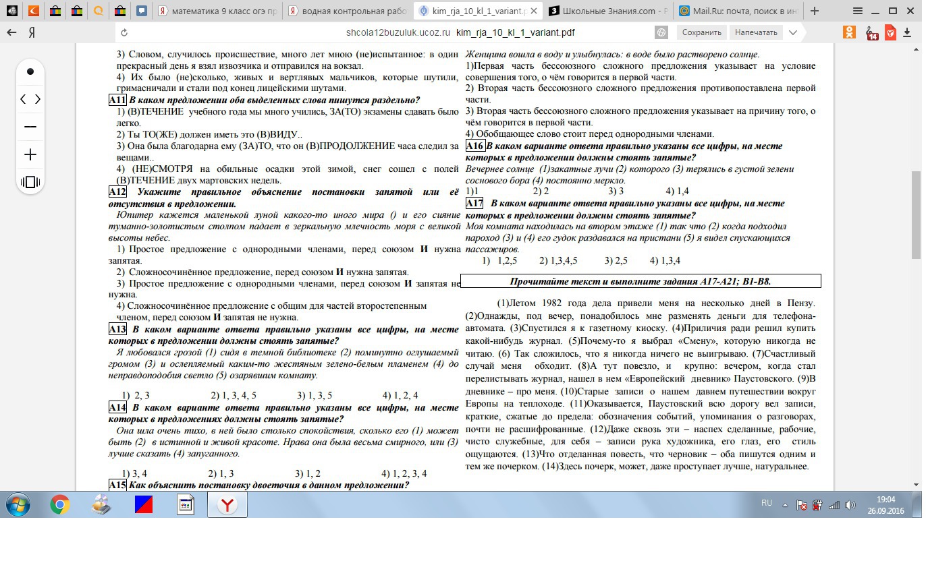
Task: Open Google Chrome from the taskbar
Action: point(60,505)
